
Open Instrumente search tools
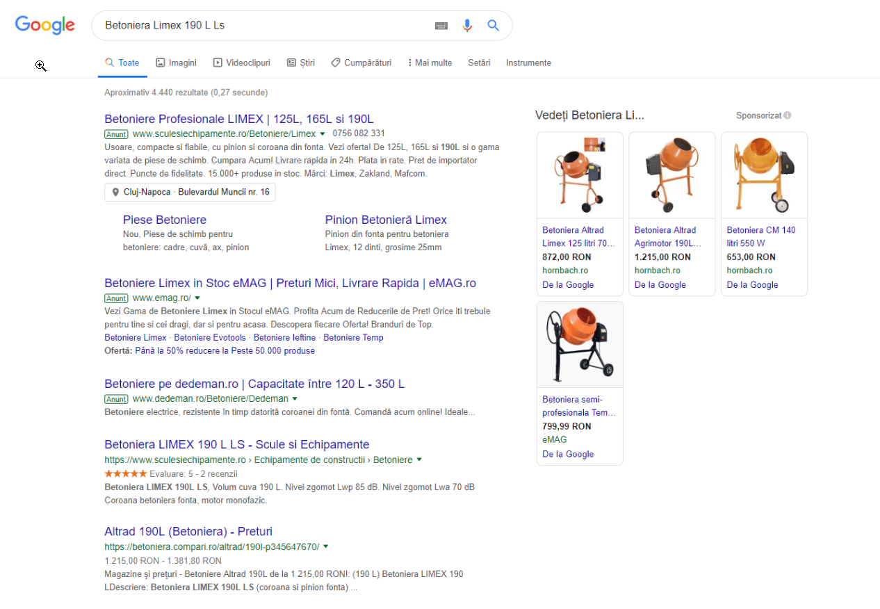pyautogui.click(x=528, y=63)
